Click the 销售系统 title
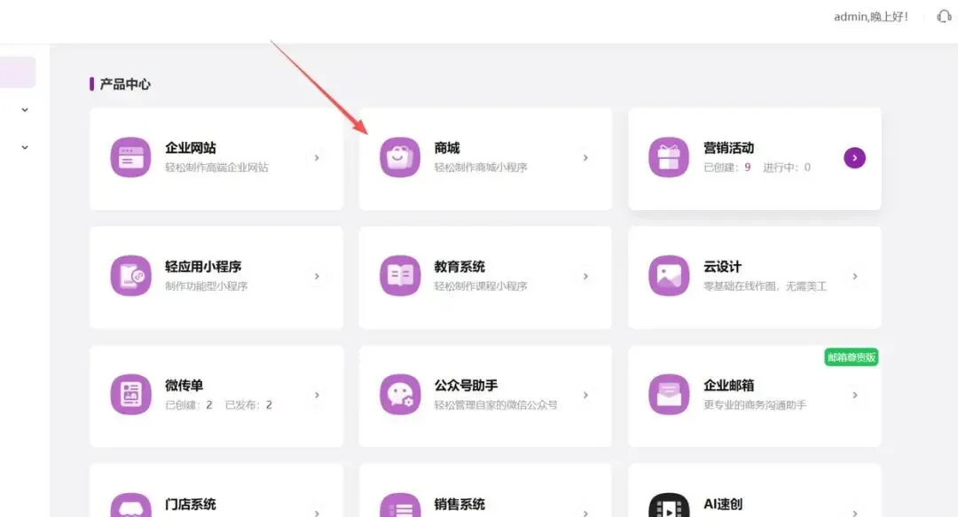This screenshot has height=517, width=958. (460, 505)
